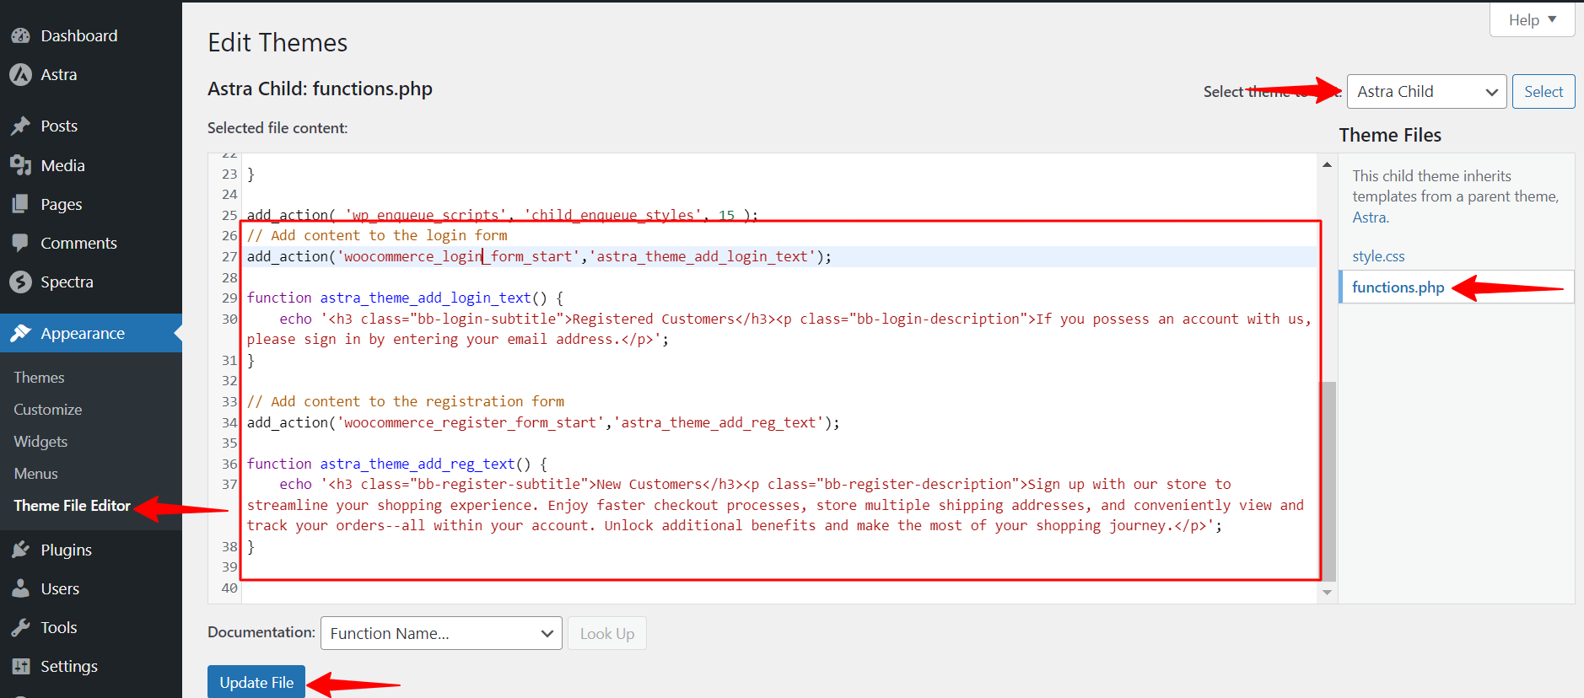Click the Posts pushpin icon
Screen dimensions: 1584x698
(x=20, y=126)
